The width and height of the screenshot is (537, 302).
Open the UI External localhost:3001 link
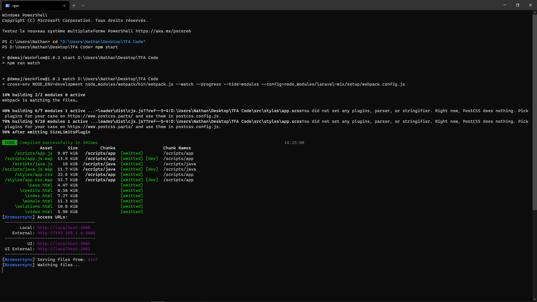click(x=64, y=249)
